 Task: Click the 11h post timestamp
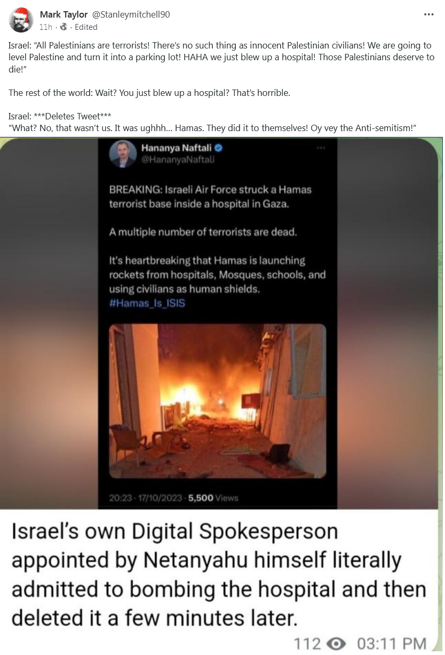(x=46, y=27)
